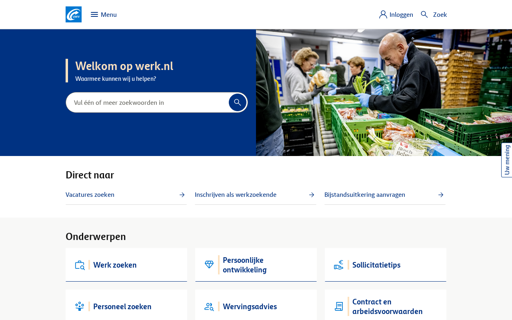Open the Uw mening feedback tab
The width and height of the screenshot is (512, 320).
coord(507,160)
